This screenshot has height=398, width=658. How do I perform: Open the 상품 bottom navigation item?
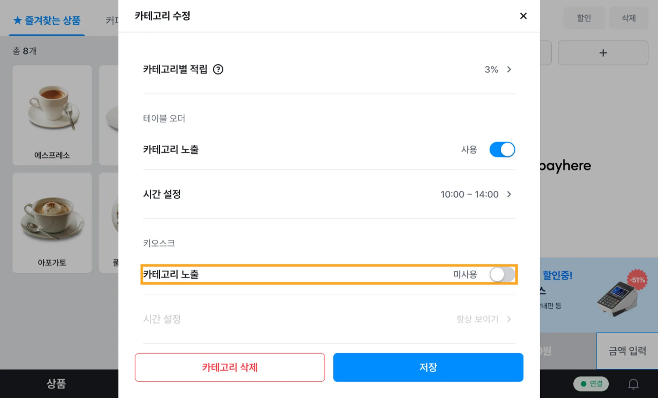(56, 384)
